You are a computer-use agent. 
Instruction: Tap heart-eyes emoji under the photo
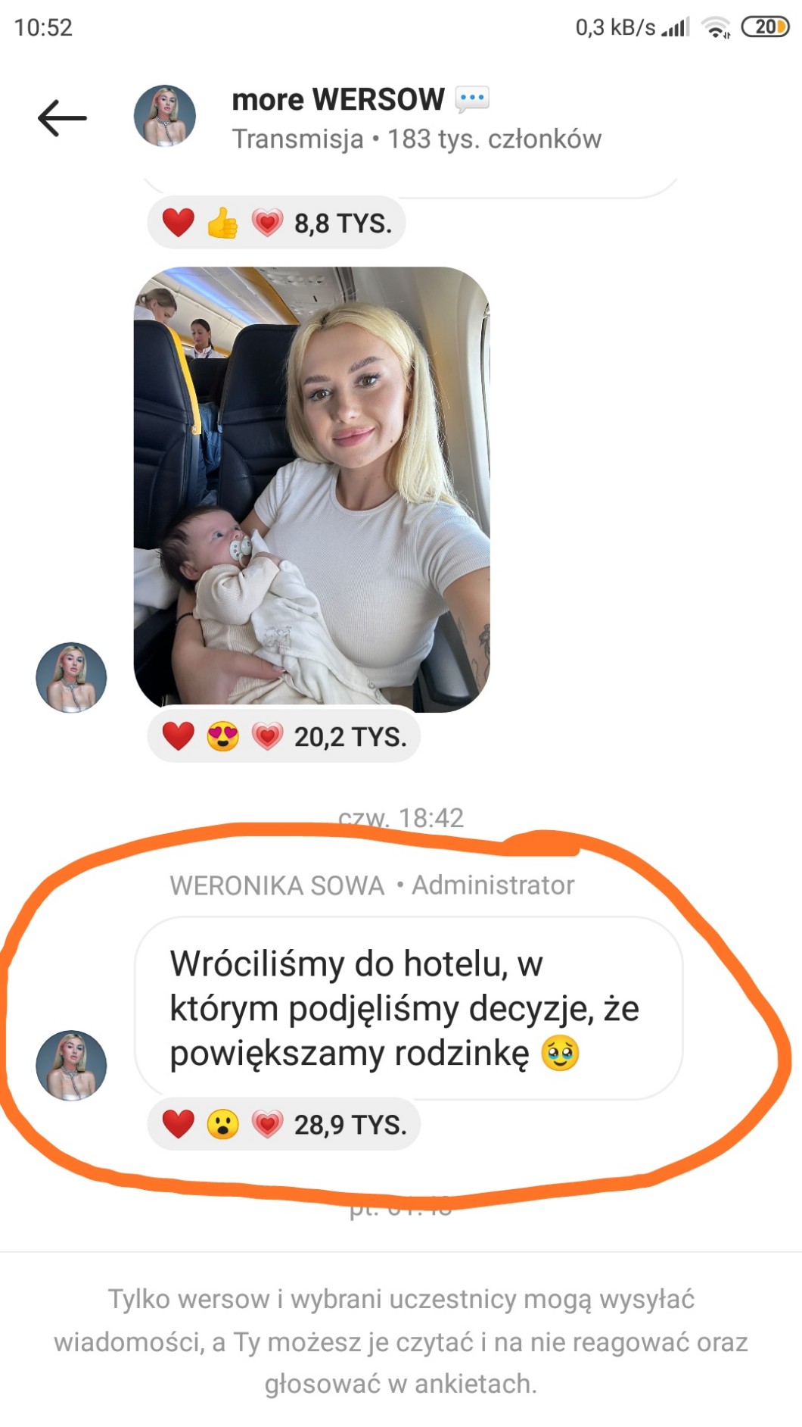[223, 736]
